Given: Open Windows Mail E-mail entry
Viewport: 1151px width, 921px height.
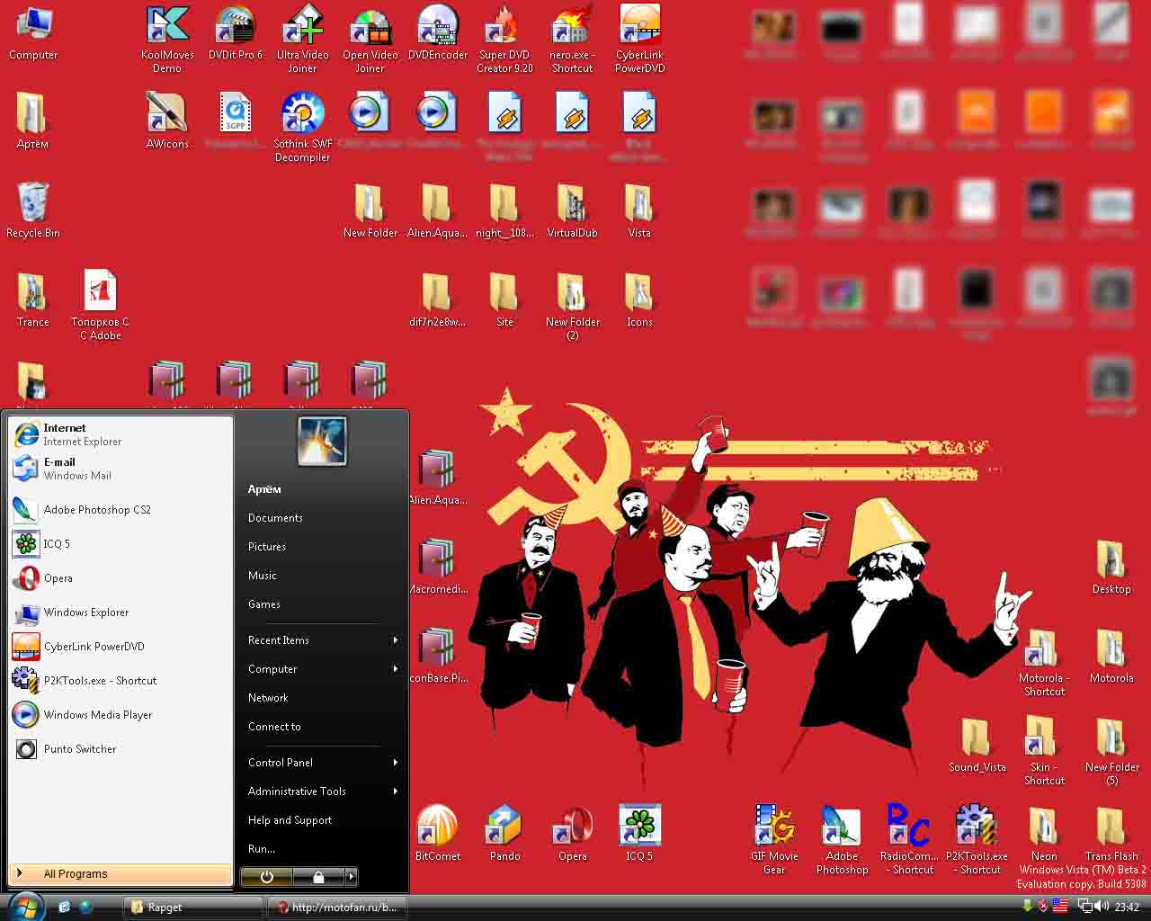Looking at the screenshot, I should coord(120,469).
